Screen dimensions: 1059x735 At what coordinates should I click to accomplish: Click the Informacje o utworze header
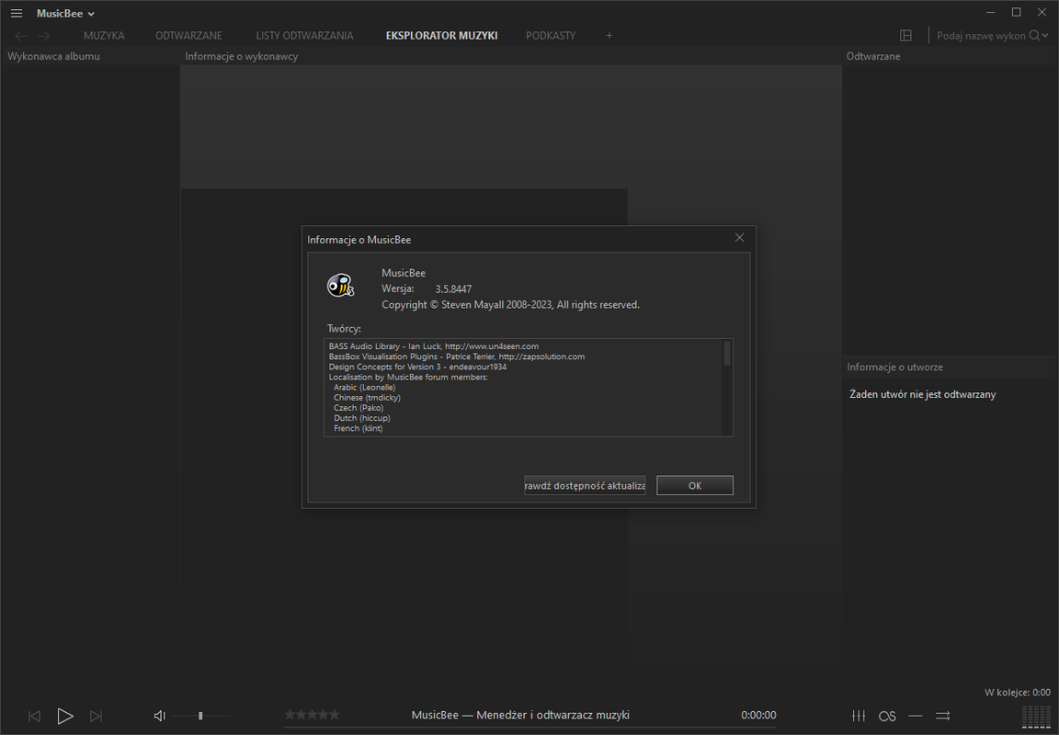(x=894, y=367)
